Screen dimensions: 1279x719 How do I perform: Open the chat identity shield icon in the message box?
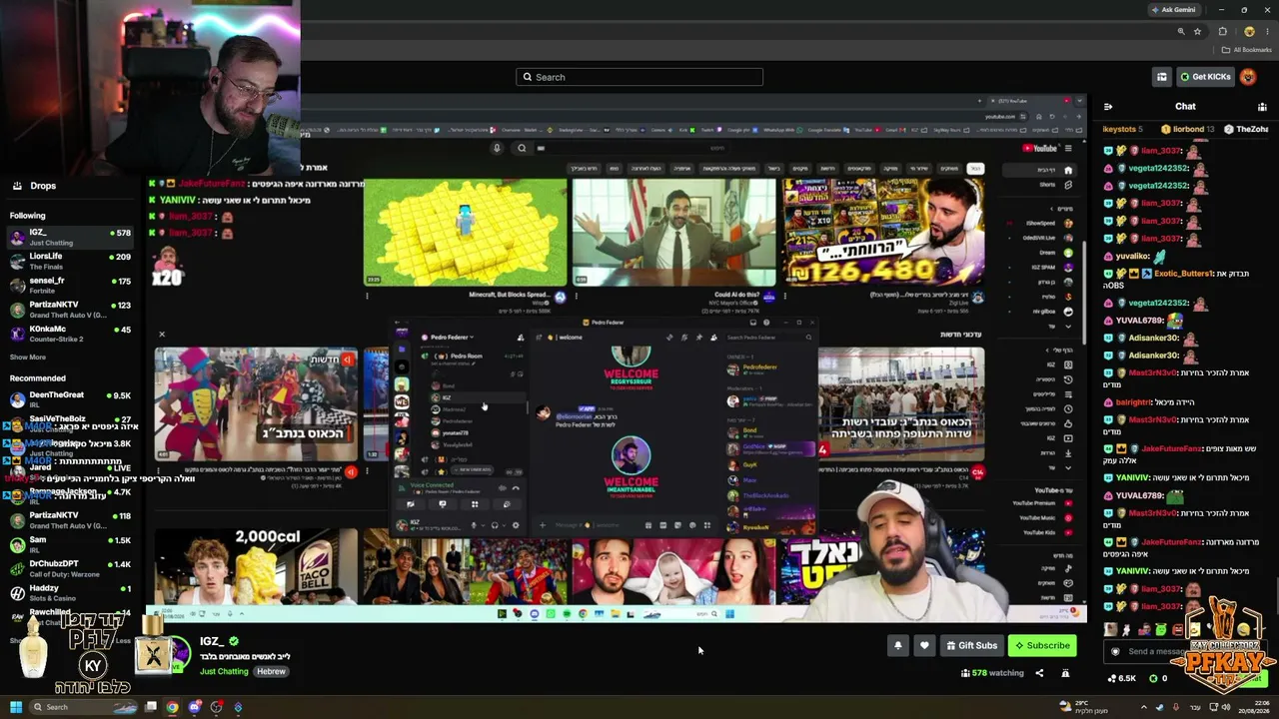point(1115,652)
